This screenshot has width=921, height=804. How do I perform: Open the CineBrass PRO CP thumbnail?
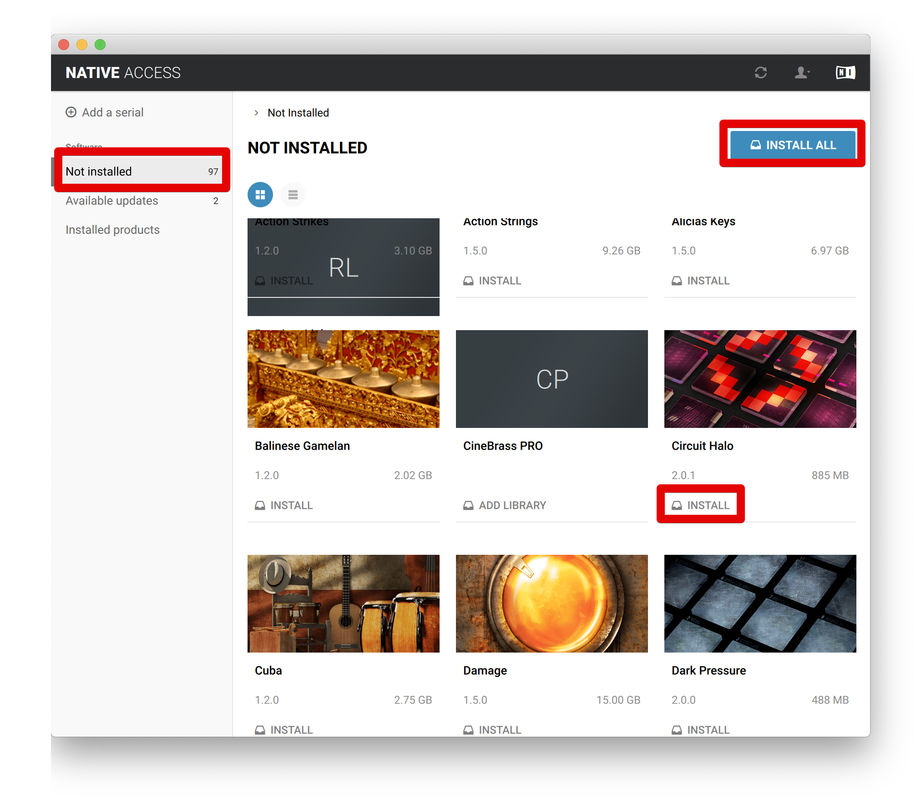552,379
